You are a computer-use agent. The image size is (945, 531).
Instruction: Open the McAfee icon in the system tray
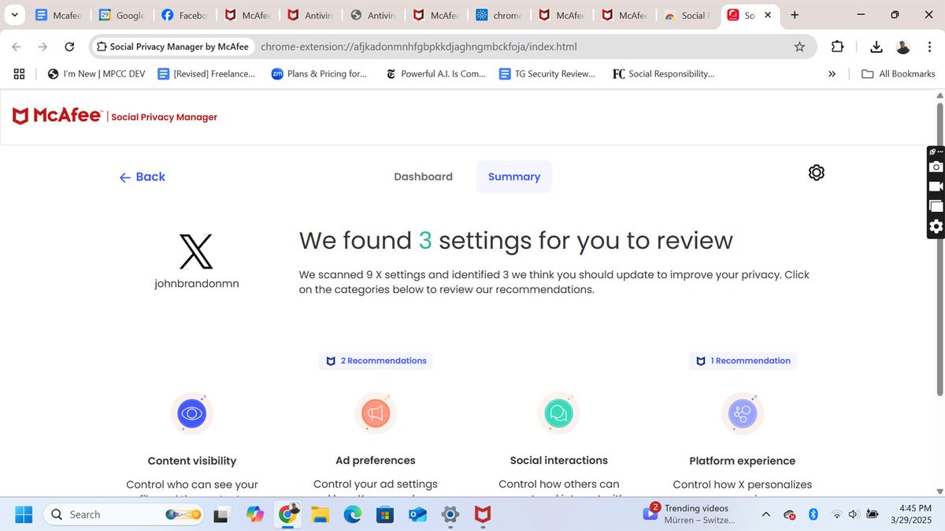481,514
